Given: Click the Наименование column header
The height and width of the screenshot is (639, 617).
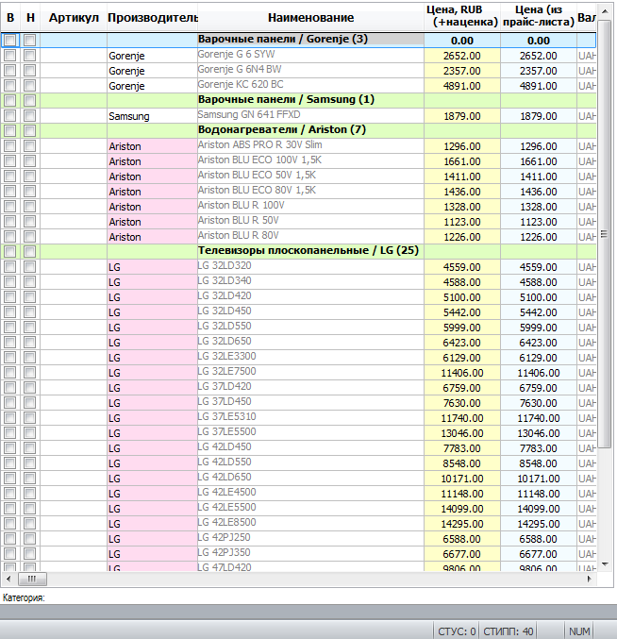Looking at the screenshot, I should (310, 18).
